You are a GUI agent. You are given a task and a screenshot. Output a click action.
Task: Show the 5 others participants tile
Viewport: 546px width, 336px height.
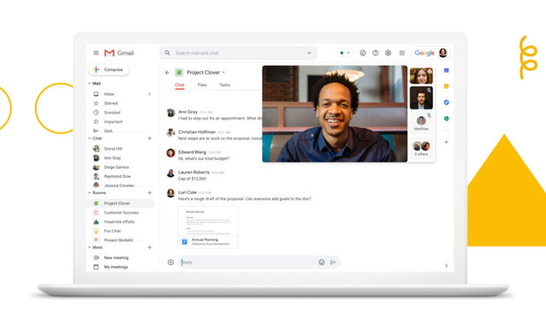421,147
